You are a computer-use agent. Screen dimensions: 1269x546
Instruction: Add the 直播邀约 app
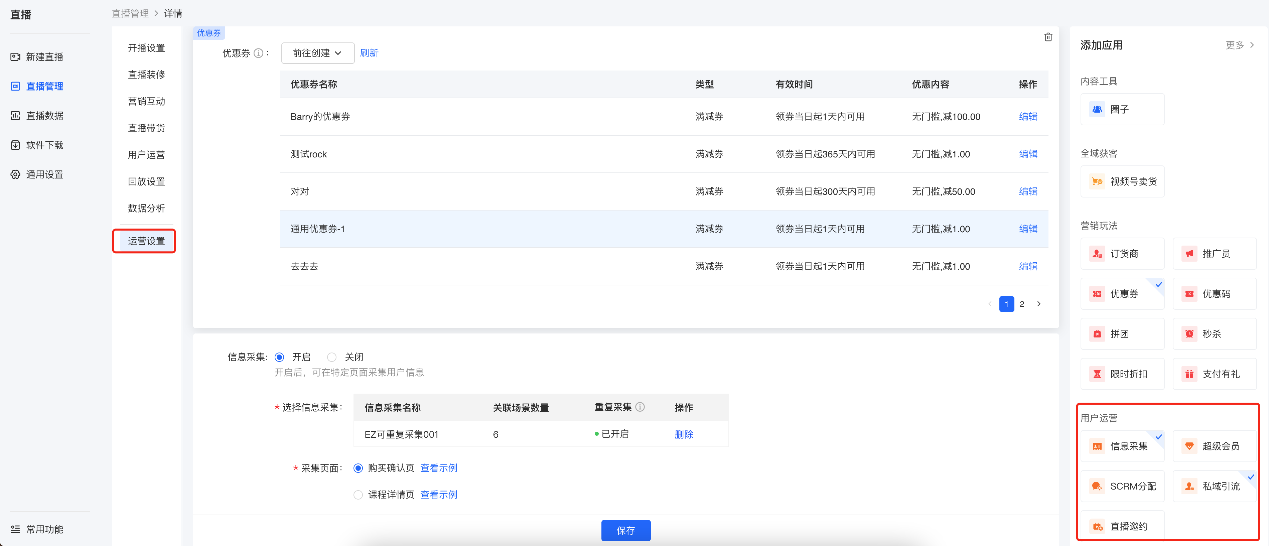(1122, 526)
